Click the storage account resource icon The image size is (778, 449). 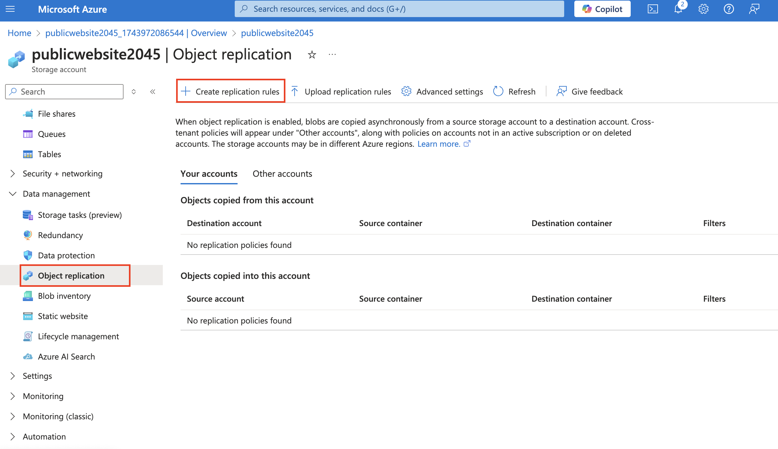click(16, 59)
